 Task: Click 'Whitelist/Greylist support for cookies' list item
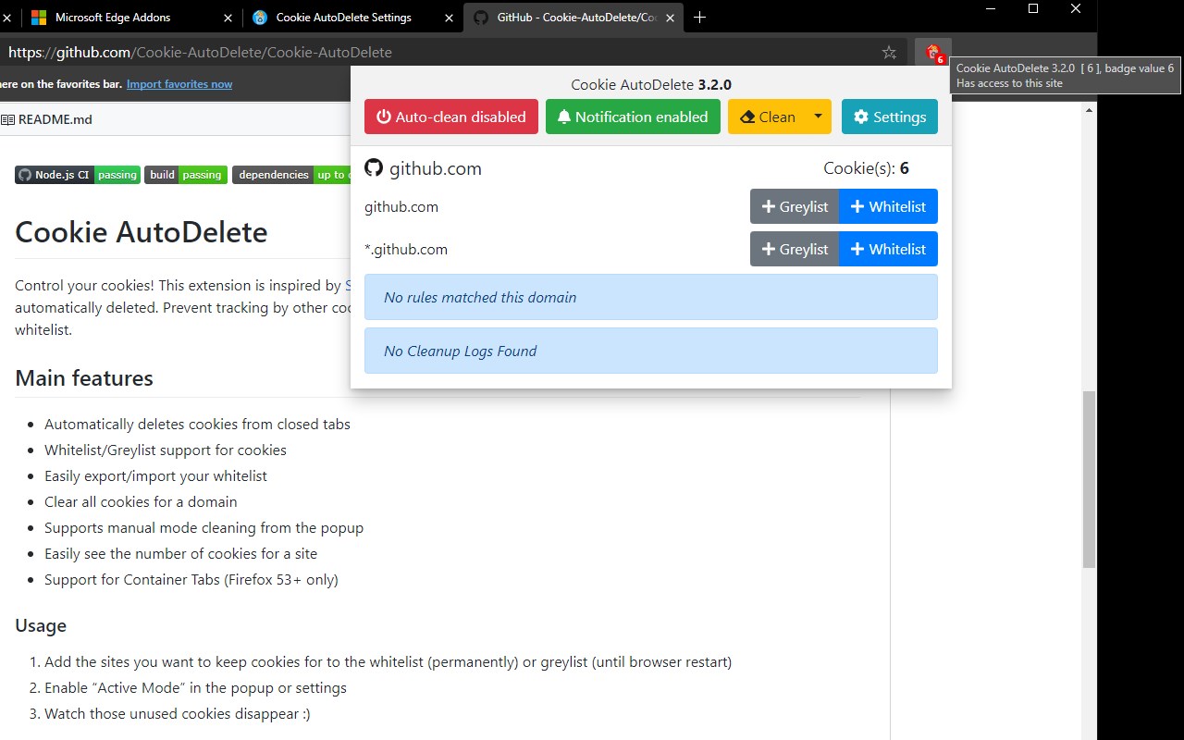click(166, 450)
